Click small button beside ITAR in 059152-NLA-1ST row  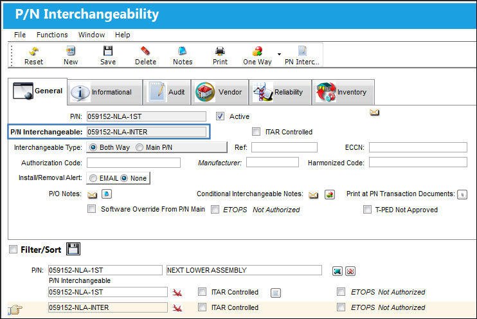tap(276, 293)
